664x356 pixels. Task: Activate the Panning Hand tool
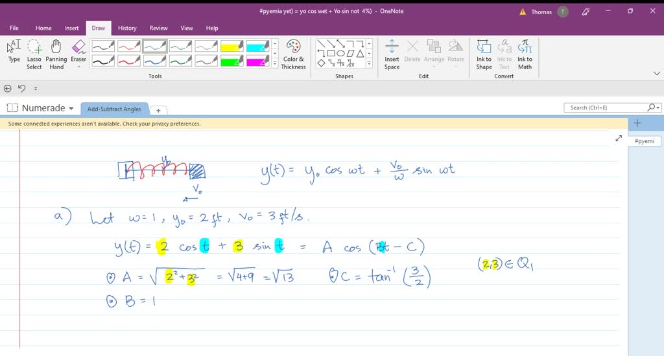click(x=56, y=54)
